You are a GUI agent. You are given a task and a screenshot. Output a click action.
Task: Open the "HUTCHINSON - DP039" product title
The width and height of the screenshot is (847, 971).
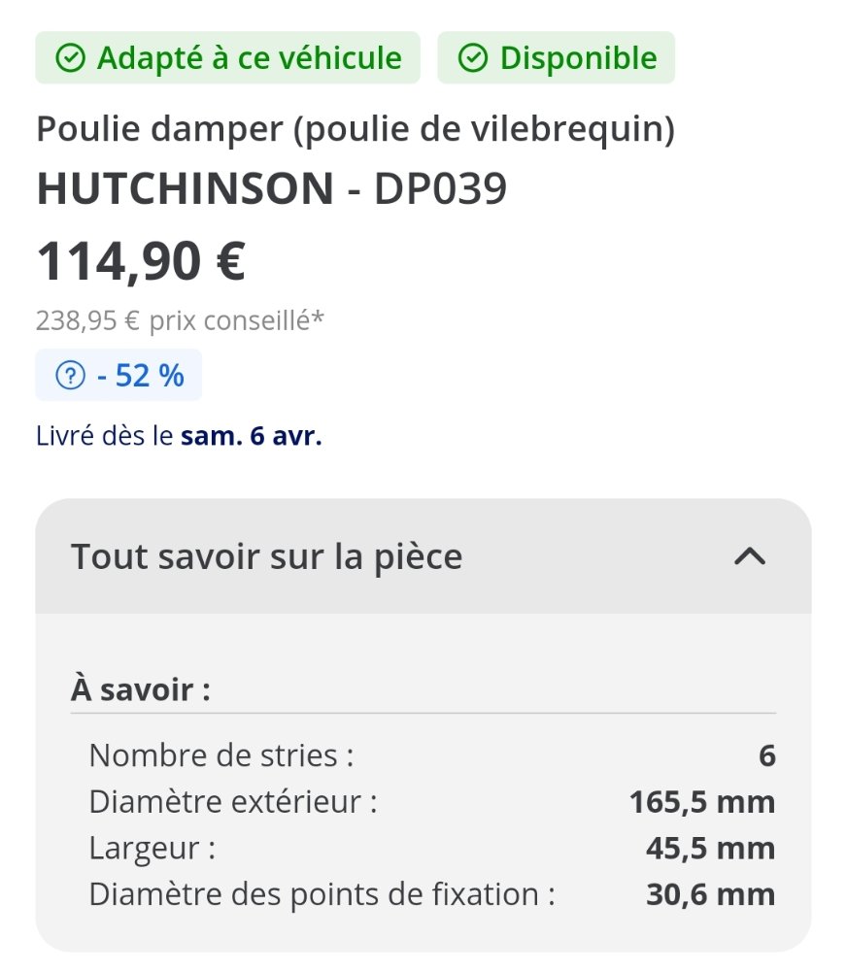point(271,188)
